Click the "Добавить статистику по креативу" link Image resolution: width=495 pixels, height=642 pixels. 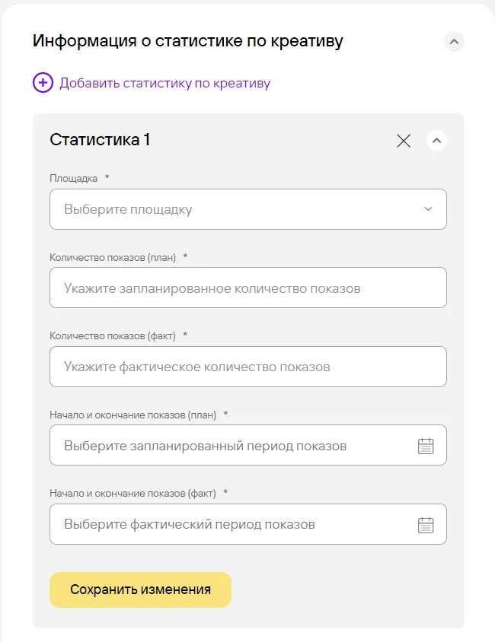click(x=164, y=83)
